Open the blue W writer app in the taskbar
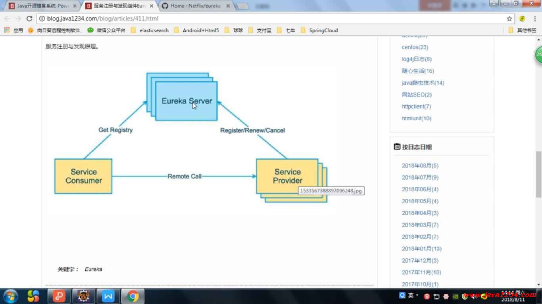This screenshot has height=304, width=542. [x=108, y=296]
